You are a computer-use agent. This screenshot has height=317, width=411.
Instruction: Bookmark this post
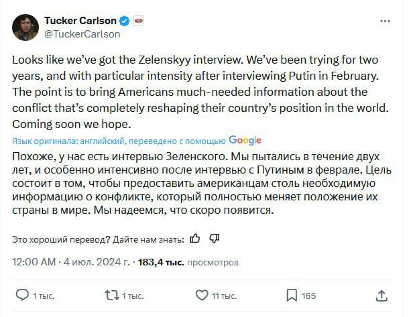pyautogui.click(x=292, y=295)
